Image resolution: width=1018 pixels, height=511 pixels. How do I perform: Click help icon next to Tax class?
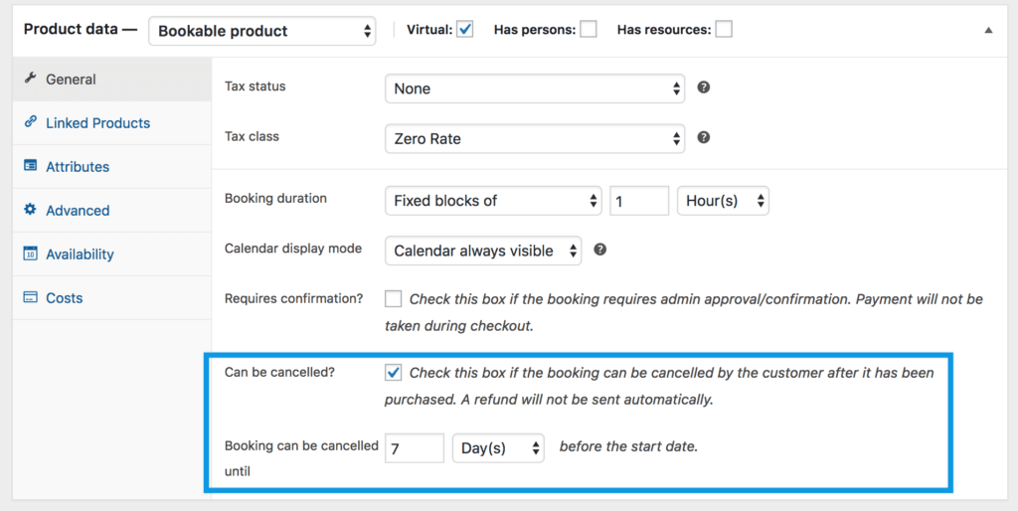tap(704, 137)
